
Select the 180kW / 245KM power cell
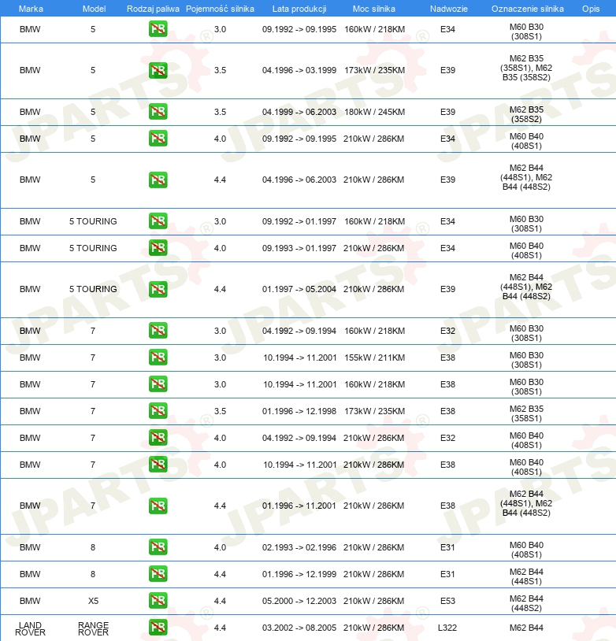374,112
